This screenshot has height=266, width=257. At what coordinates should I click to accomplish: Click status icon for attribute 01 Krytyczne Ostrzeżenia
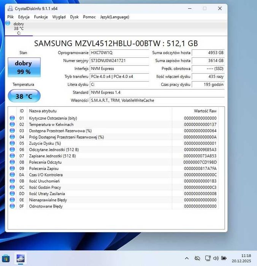[x=12, y=118]
